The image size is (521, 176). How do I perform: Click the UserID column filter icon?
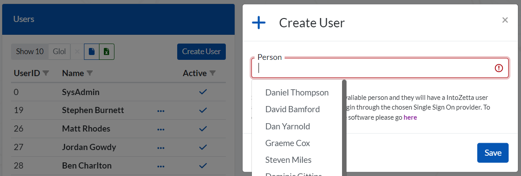[x=46, y=73]
